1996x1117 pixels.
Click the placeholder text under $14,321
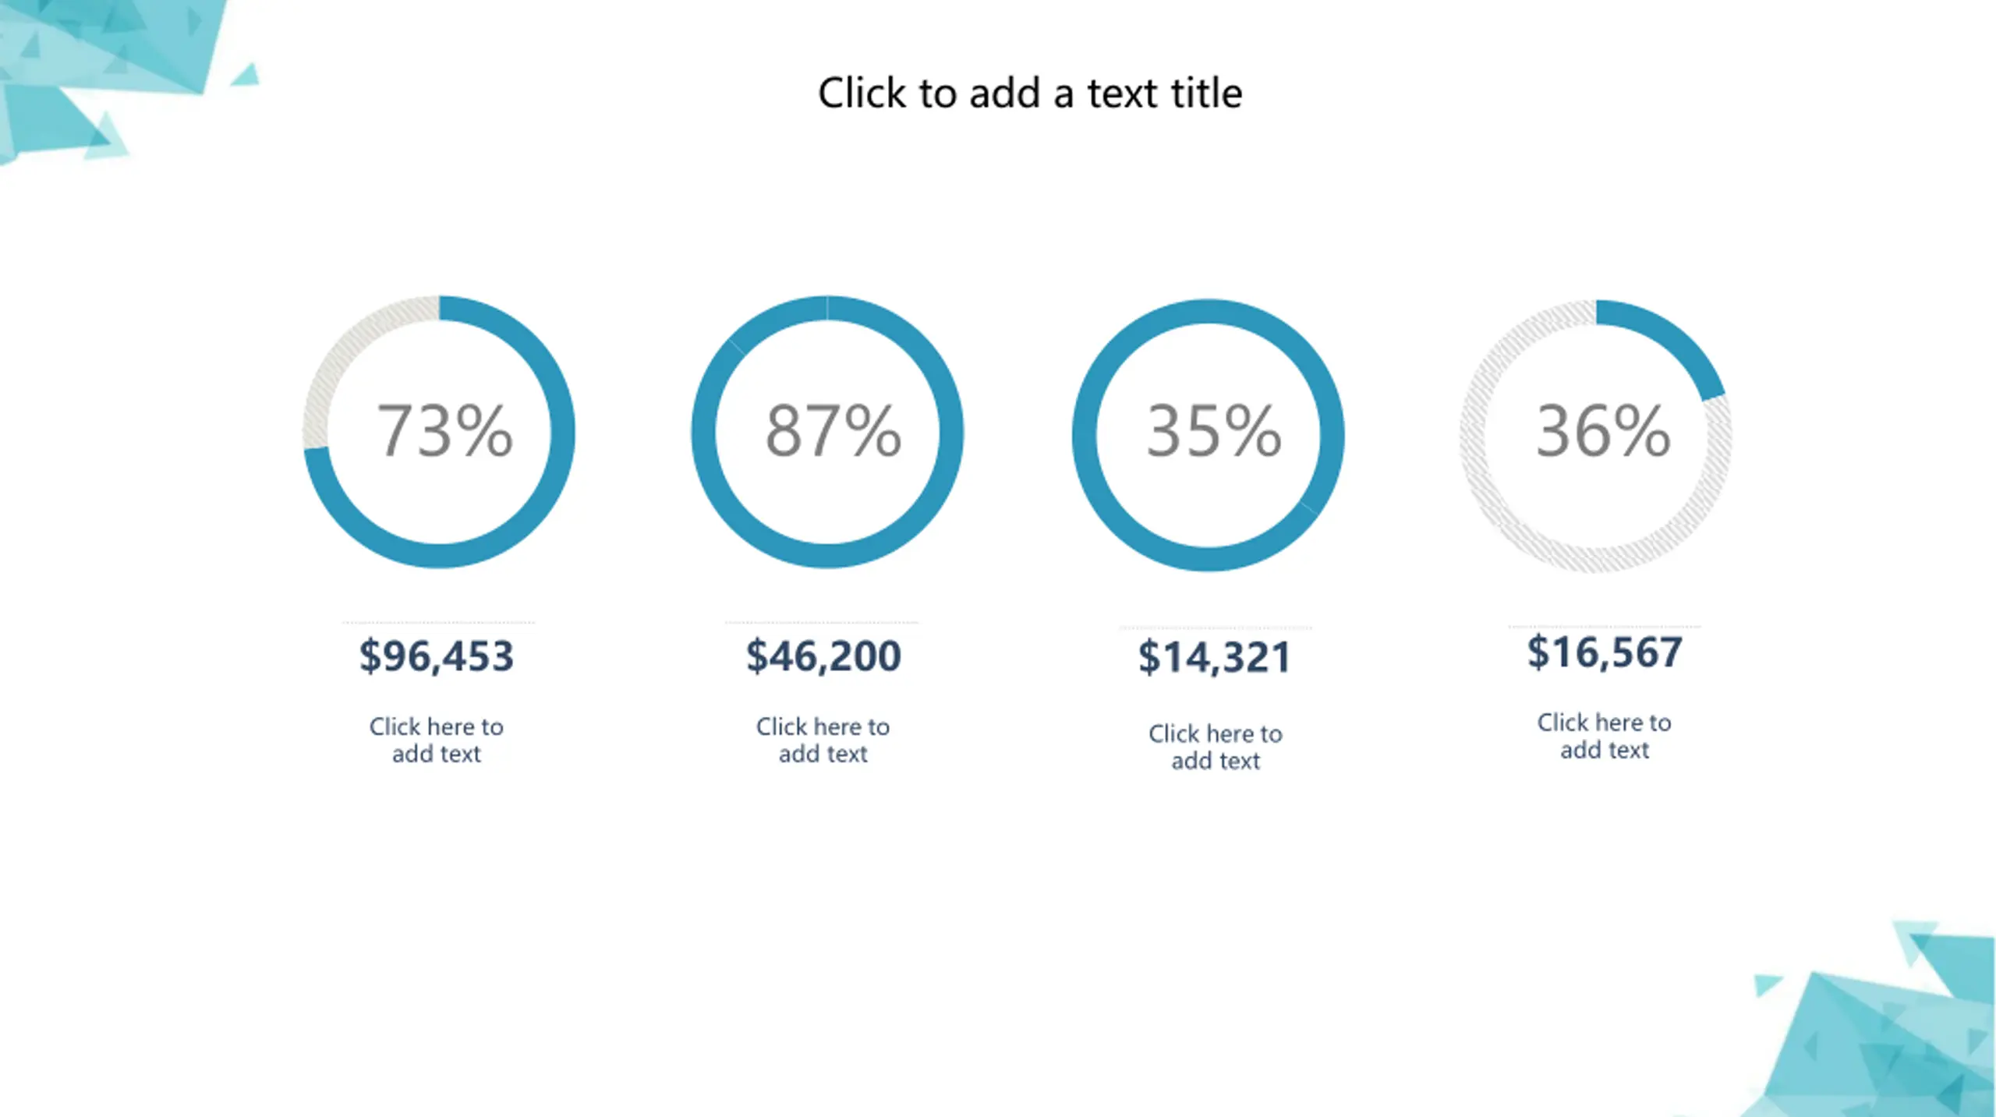(1216, 747)
